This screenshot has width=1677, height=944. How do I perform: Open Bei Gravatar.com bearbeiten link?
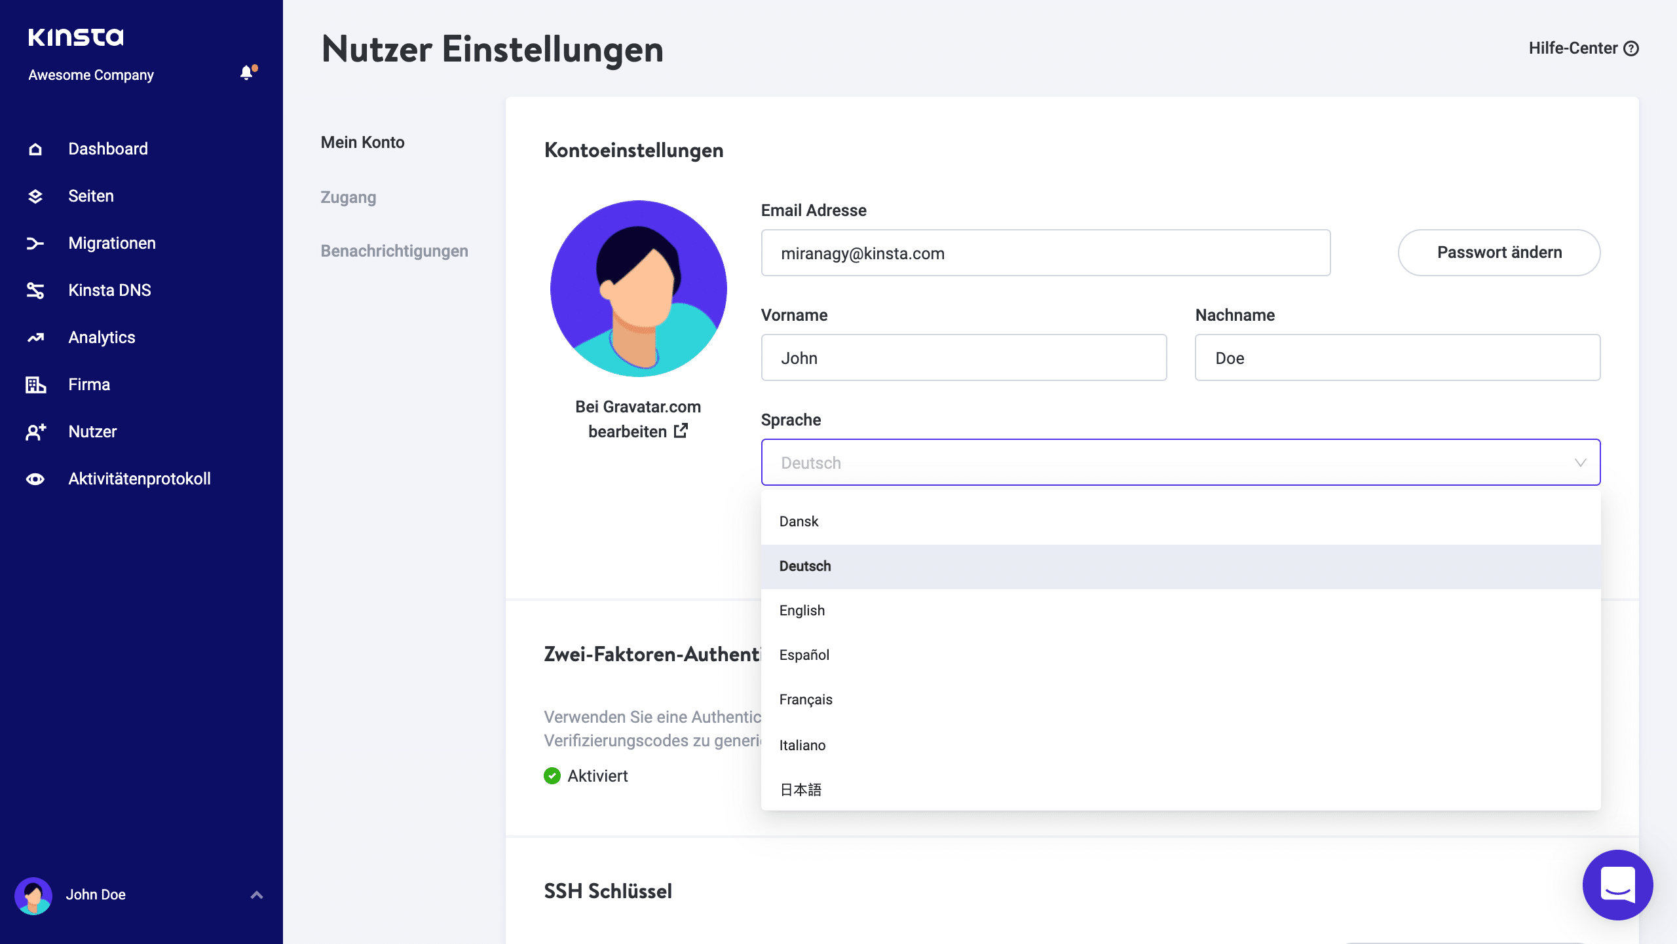tap(638, 419)
